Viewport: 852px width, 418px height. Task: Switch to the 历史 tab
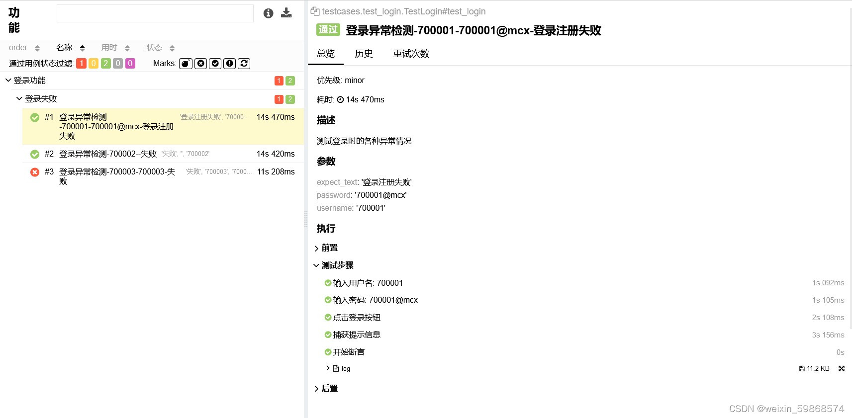[364, 54]
